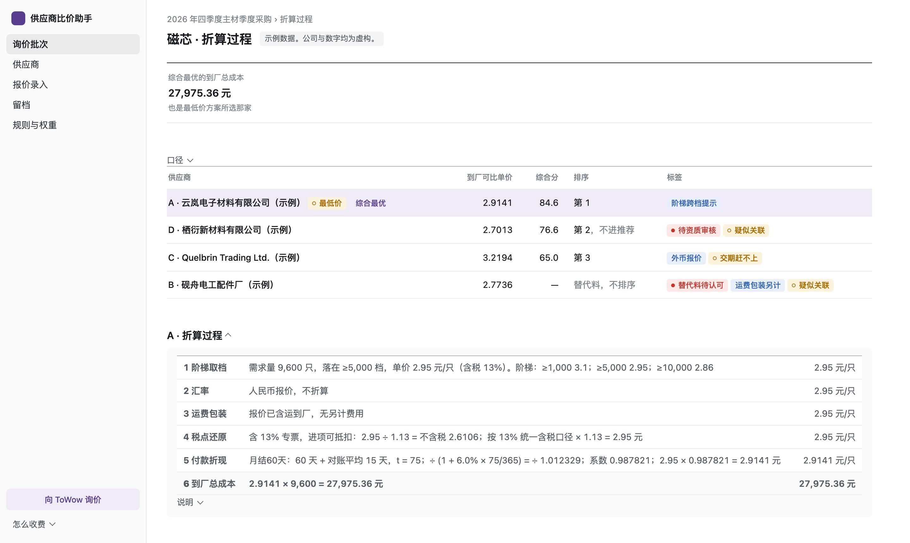The height and width of the screenshot is (543, 910).
Task: Open 报价录入 sidebar item
Action: click(x=73, y=85)
